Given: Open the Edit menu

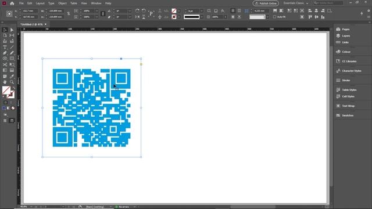Looking at the screenshot, I should click(30, 3).
